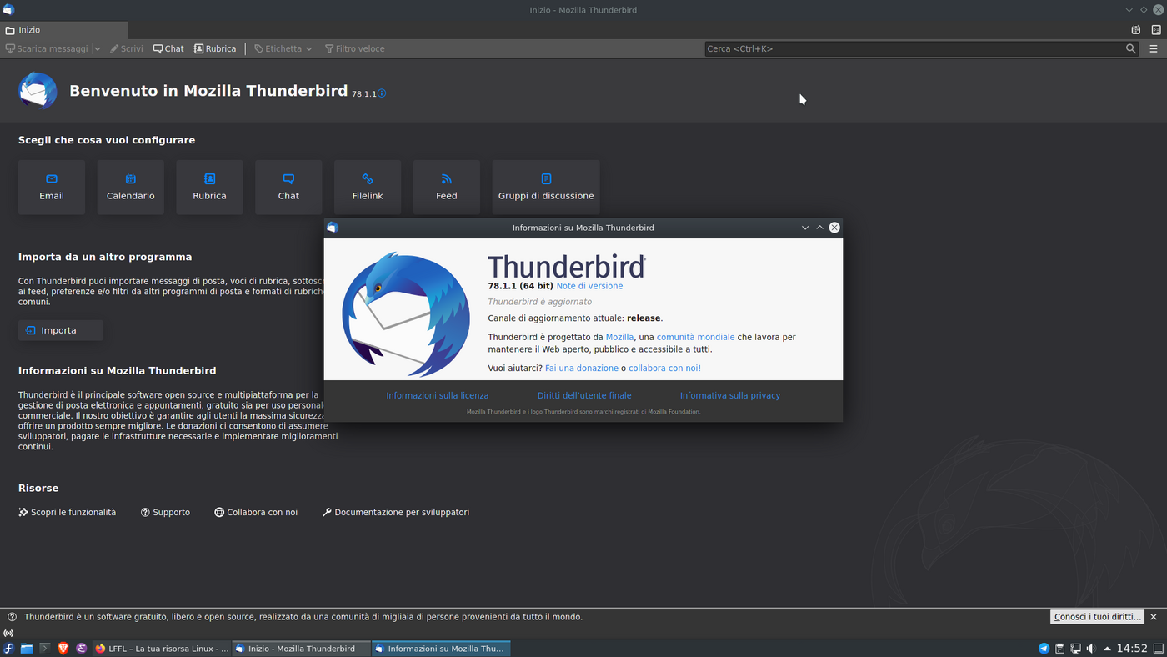Viewport: 1167px width, 657px height.
Task: Open the Scarica messaggi dropdown arrow
Action: 97,48
